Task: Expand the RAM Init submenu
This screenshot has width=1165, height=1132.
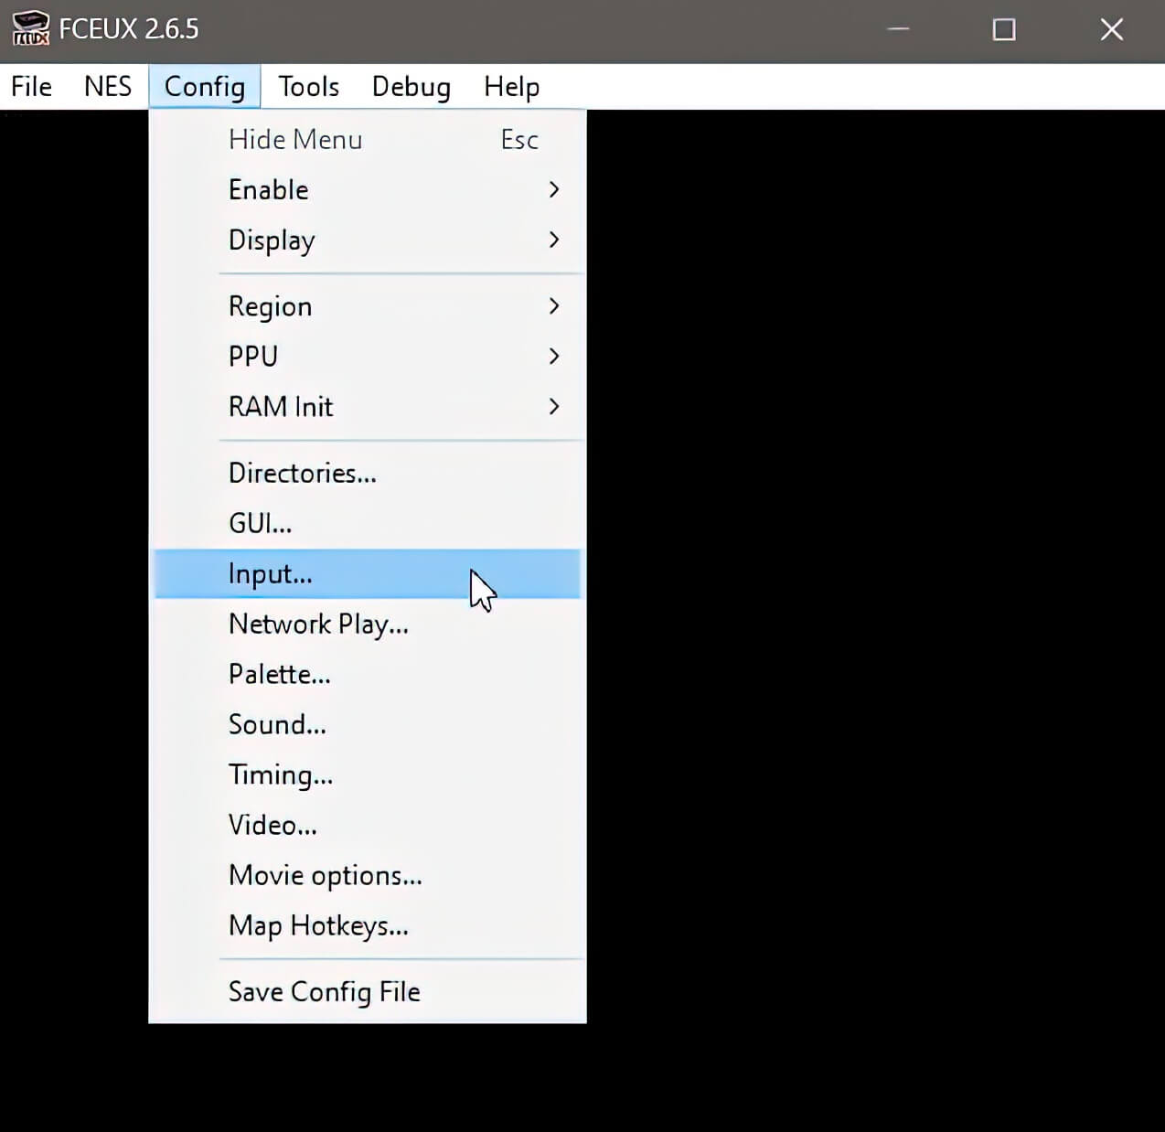Action: tap(281, 407)
